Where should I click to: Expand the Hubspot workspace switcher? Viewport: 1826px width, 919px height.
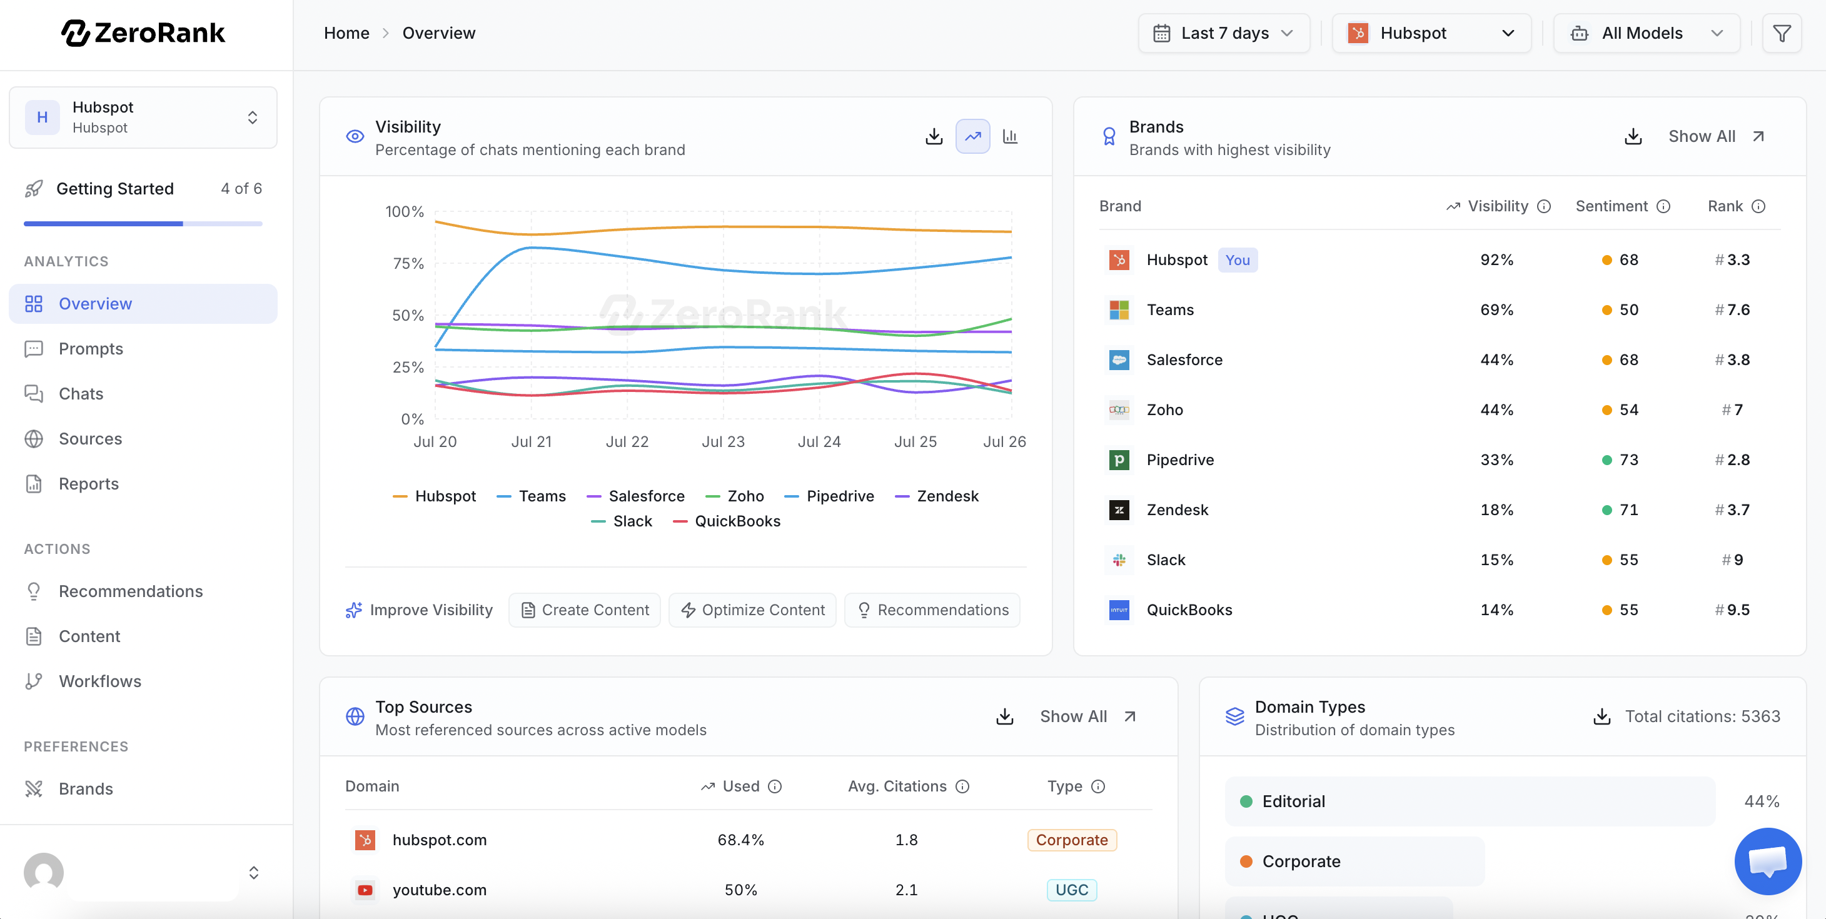143,118
